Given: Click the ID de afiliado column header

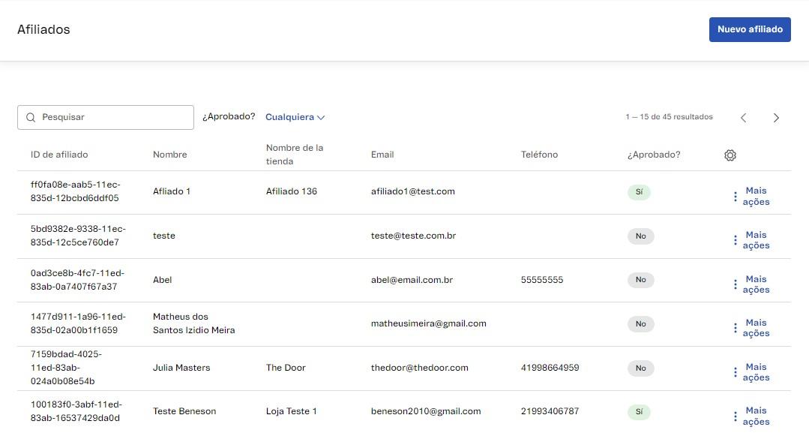Looking at the screenshot, I should click(x=59, y=155).
